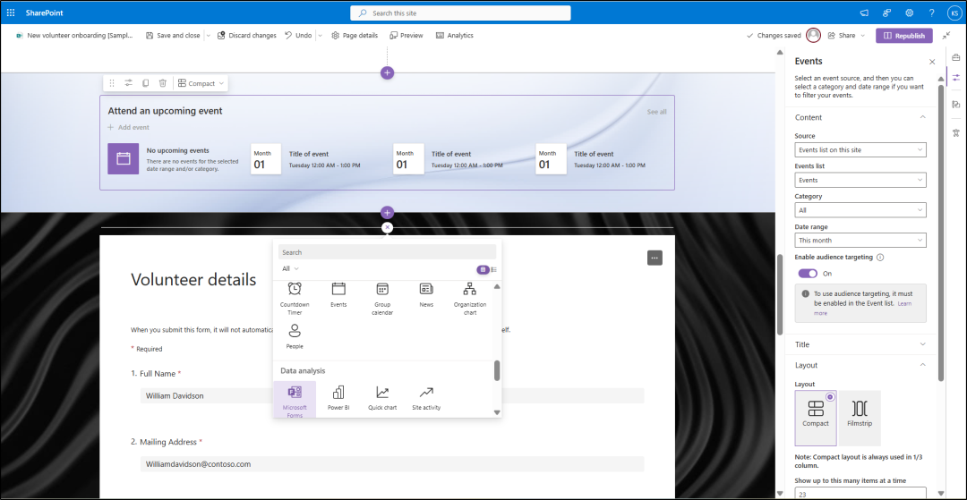This screenshot has width=967, height=500.
Task: Open the KS account avatar
Action: [x=954, y=13]
